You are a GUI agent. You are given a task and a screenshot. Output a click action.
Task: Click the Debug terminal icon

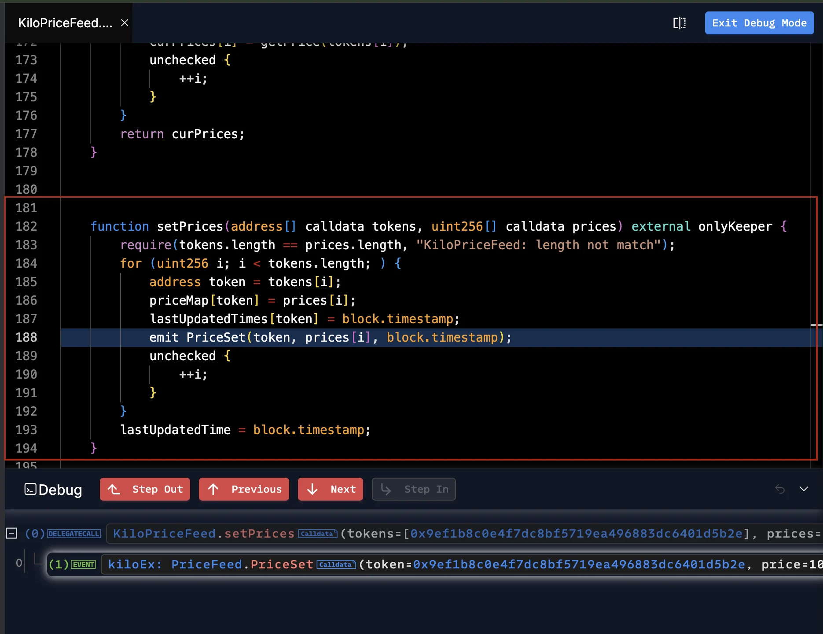tap(30, 489)
